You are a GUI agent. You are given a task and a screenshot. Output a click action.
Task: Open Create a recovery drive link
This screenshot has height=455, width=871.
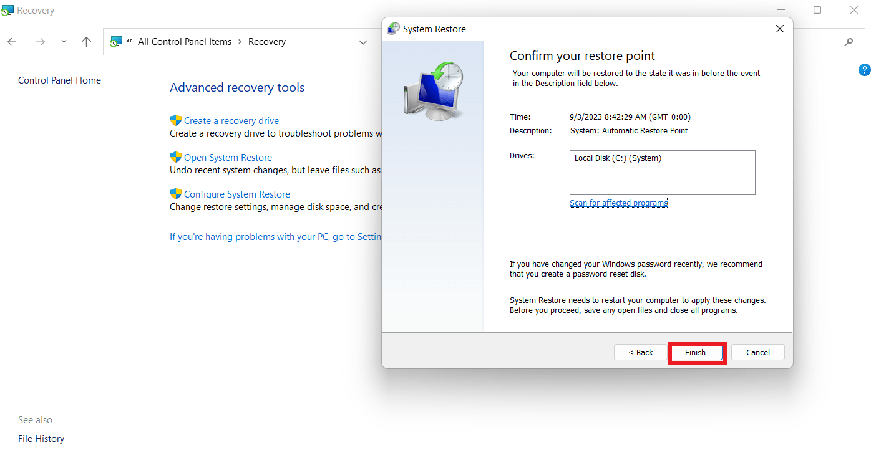pyautogui.click(x=231, y=121)
